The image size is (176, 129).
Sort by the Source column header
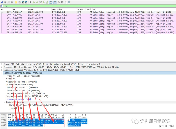(x=39, y=9)
